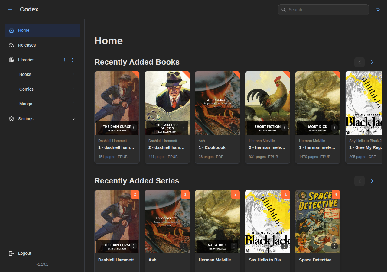The width and height of the screenshot is (387, 272).
Task: Click the Logout button
Action: (42, 253)
